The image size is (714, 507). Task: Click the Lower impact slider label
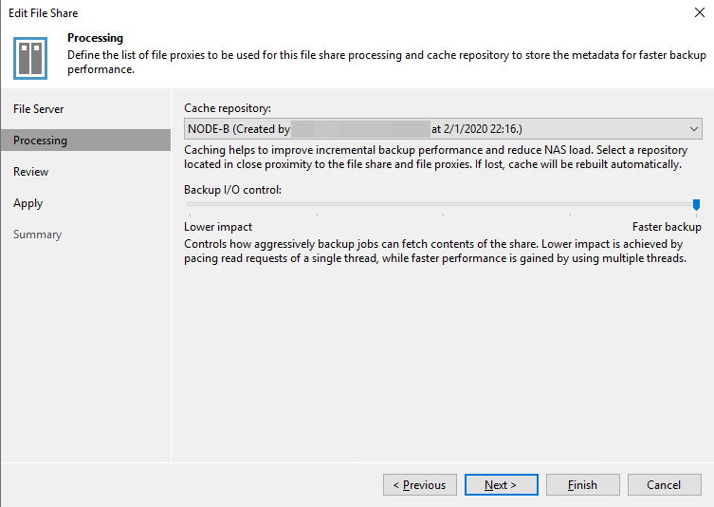tap(218, 227)
